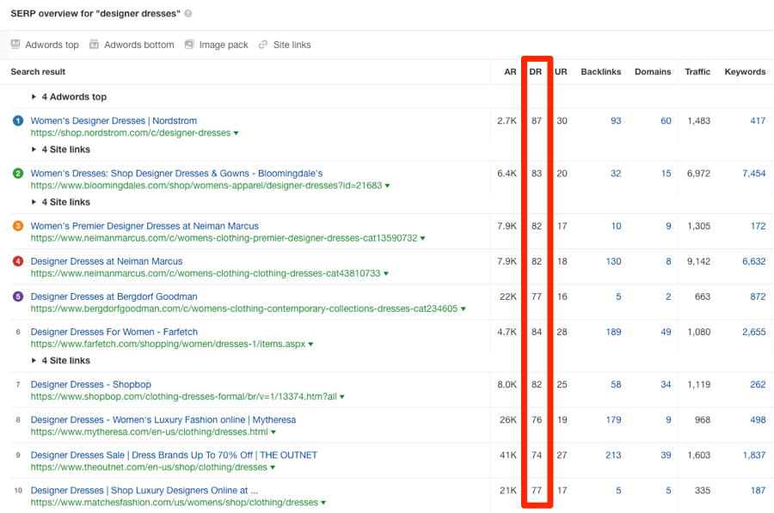774x513 pixels.
Task: Click the help icon beside SERP overview title
Action: [x=188, y=14]
